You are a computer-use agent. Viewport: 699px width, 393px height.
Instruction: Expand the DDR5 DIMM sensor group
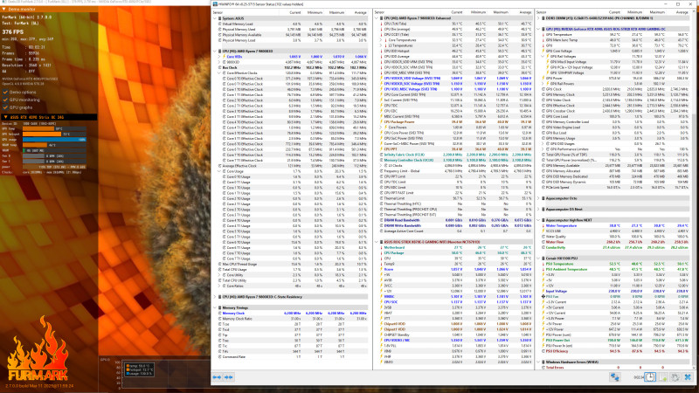pyautogui.click(x=538, y=18)
